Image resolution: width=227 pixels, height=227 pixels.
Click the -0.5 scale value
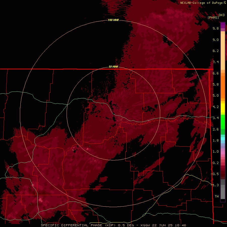click(x=215, y=174)
